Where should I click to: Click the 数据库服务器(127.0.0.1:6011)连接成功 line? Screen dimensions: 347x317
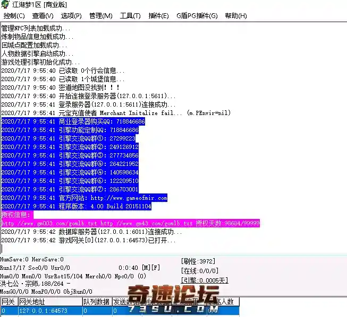click(91, 232)
